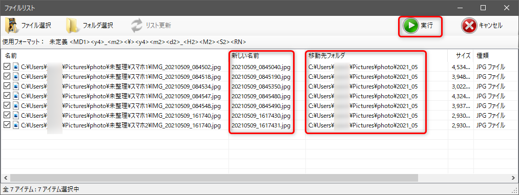This screenshot has width=519, height=195.
Task: Click the file icon for IMG_20210509_084502.jpg
Action: click(x=16, y=67)
